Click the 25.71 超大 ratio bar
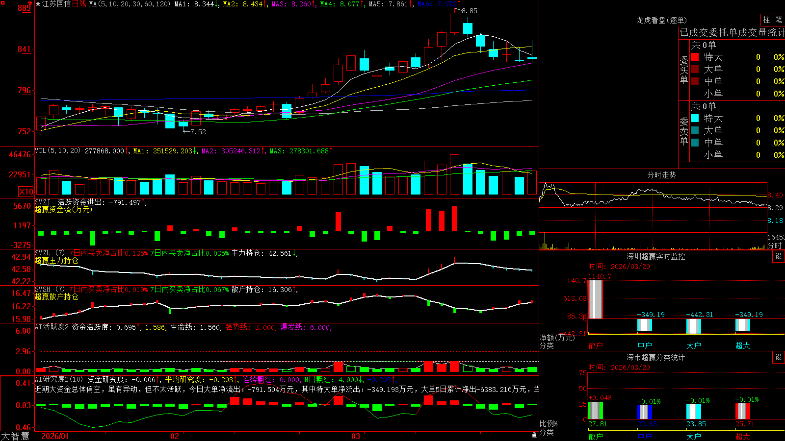 [743, 411]
